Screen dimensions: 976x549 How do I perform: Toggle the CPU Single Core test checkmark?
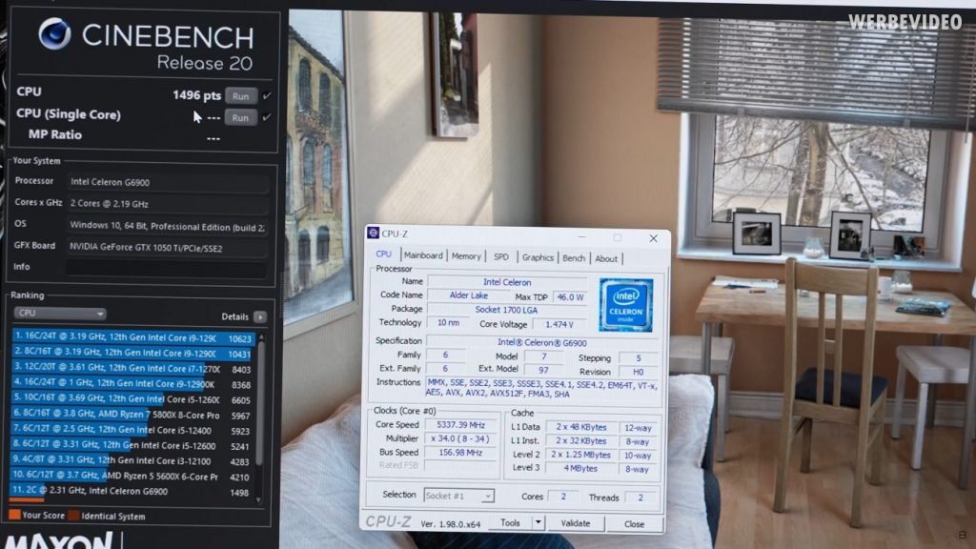[x=267, y=117]
